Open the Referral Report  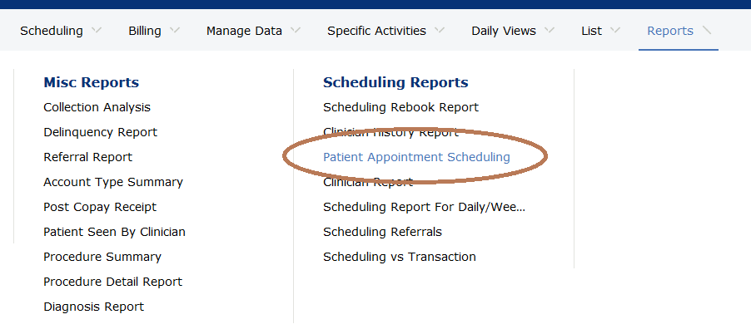pyautogui.click(x=87, y=157)
